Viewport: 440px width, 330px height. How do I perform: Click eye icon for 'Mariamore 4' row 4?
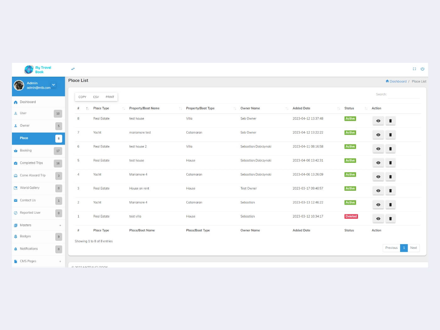[378, 177]
